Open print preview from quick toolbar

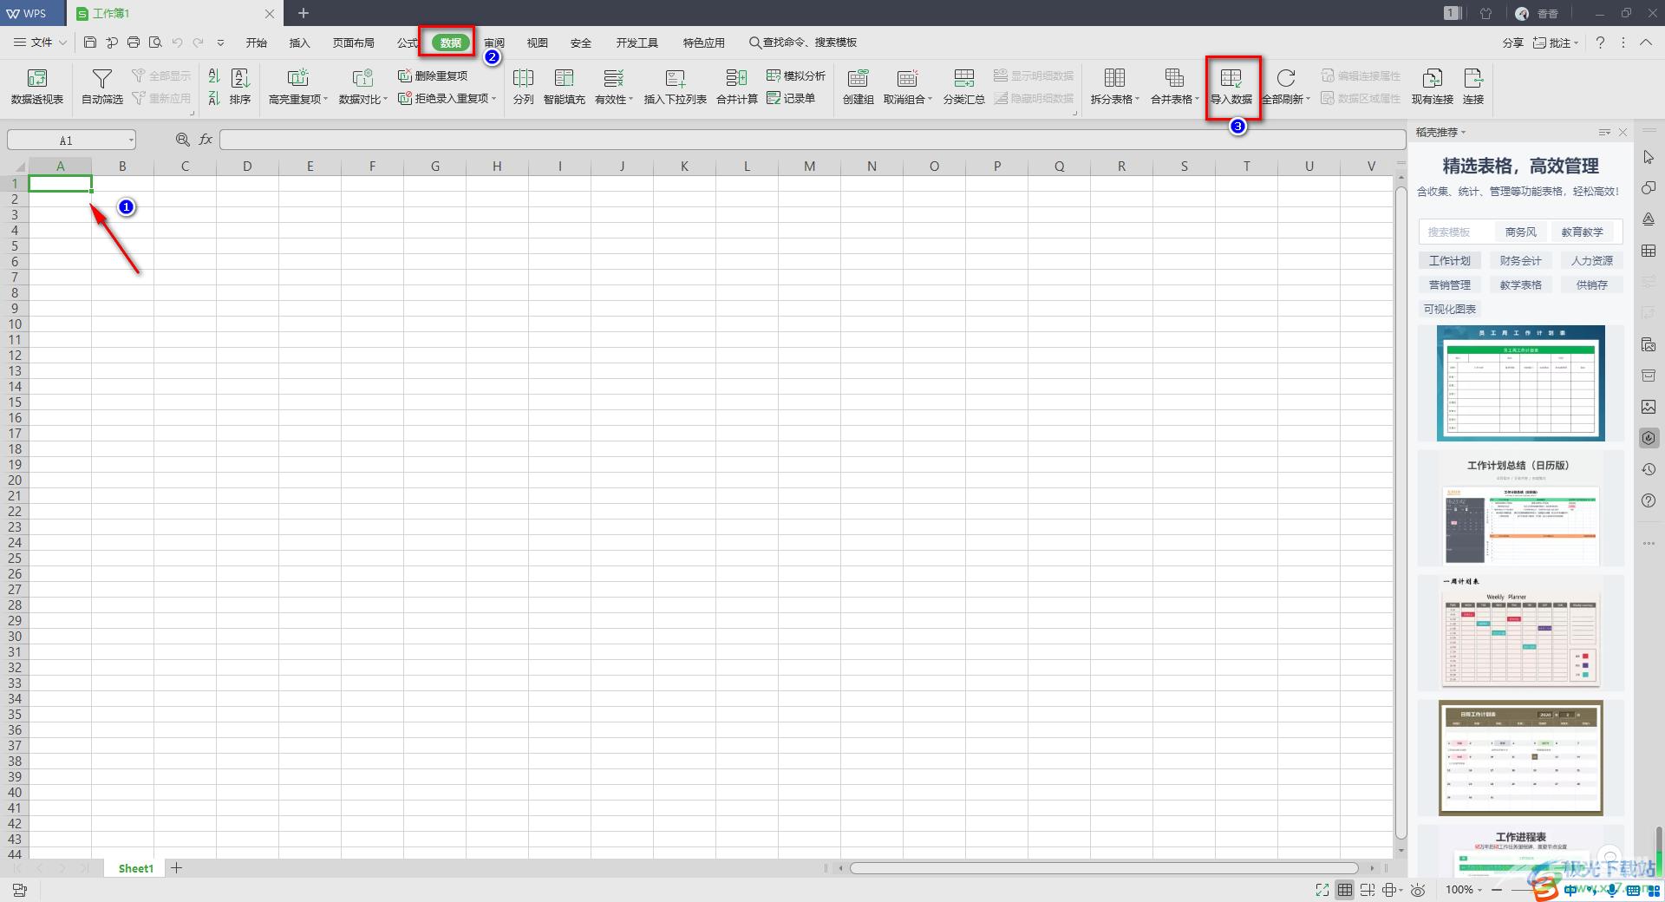pyautogui.click(x=155, y=42)
